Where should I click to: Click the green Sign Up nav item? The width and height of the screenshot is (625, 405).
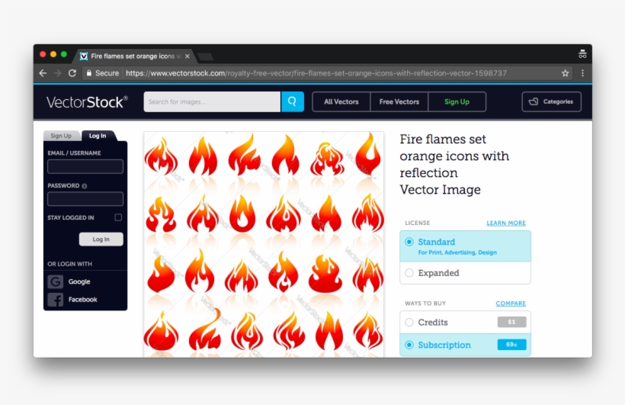click(x=457, y=101)
